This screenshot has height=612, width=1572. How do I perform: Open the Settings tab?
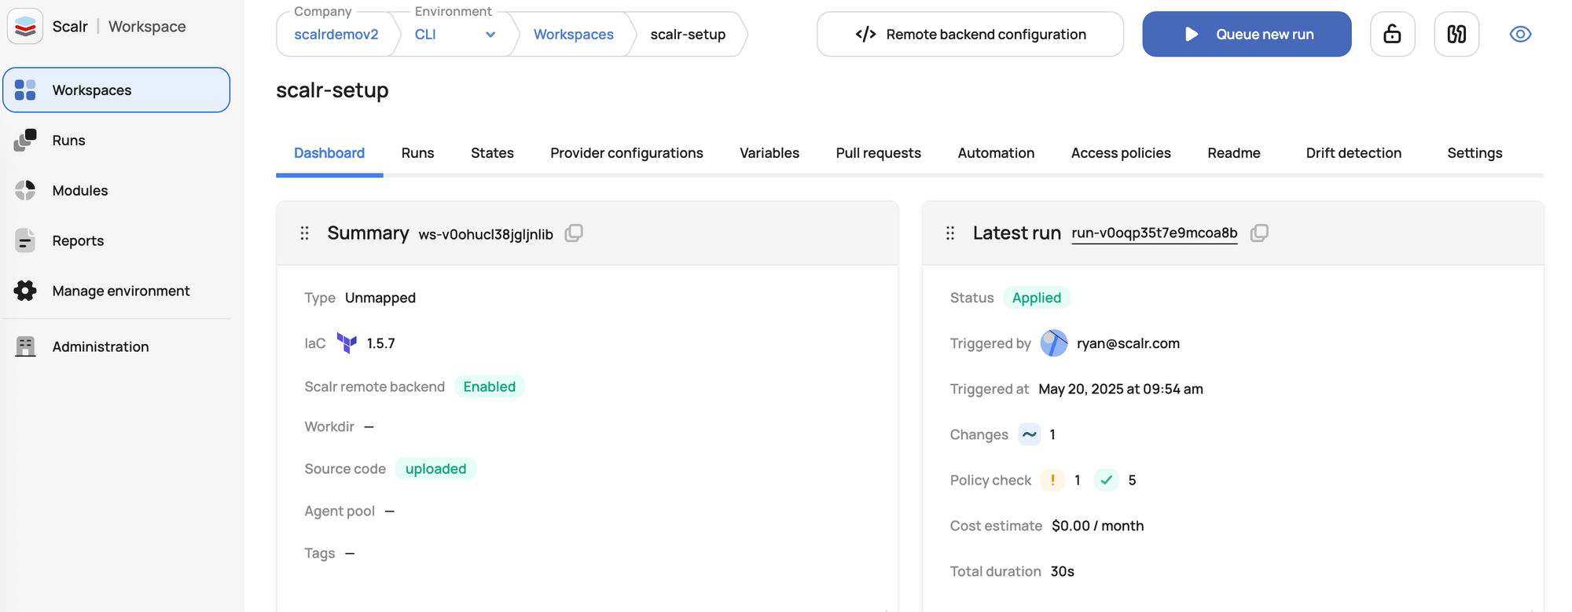pyautogui.click(x=1475, y=153)
